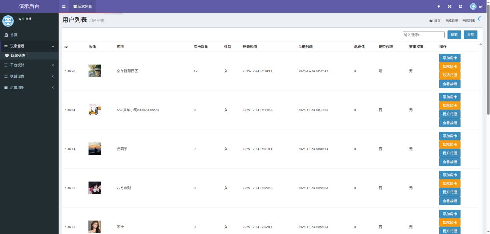Click the 全部 show-all button
Screen dimensions: 490x234
pyautogui.click(x=470, y=35)
